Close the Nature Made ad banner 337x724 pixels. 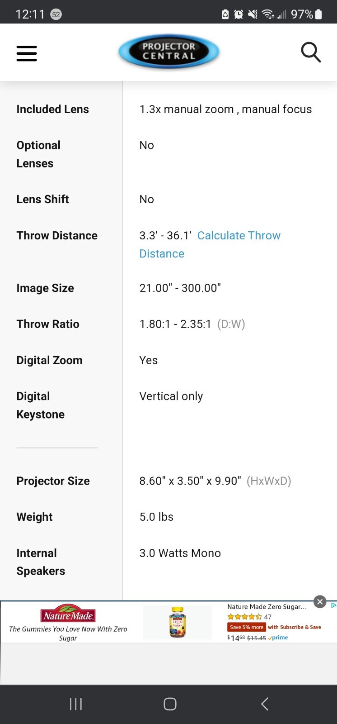(x=320, y=601)
